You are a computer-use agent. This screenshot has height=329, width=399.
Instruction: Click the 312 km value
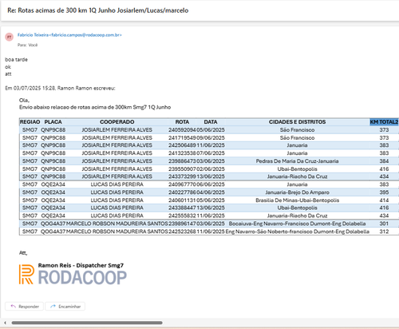click(384, 232)
